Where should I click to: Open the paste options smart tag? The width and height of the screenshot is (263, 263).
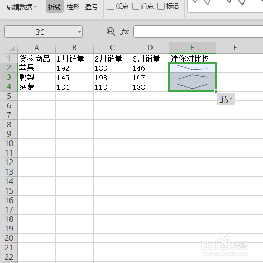pos(226,99)
